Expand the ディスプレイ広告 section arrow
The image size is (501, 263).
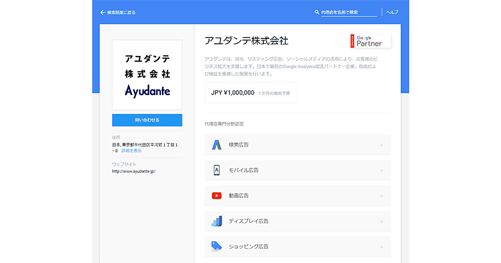click(381, 222)
